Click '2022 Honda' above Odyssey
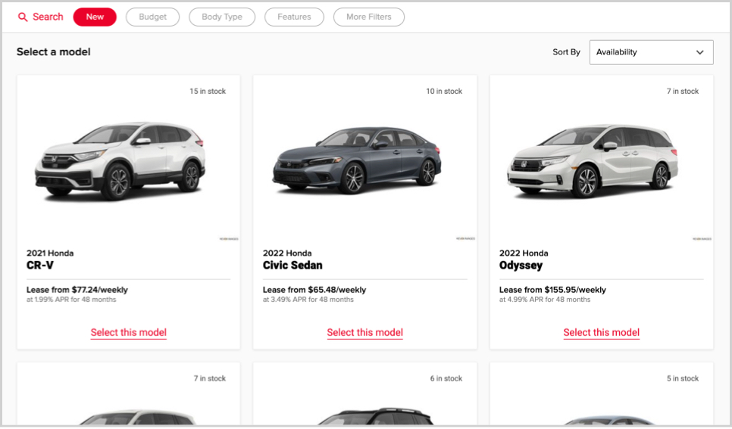 (x=524, y=253)
